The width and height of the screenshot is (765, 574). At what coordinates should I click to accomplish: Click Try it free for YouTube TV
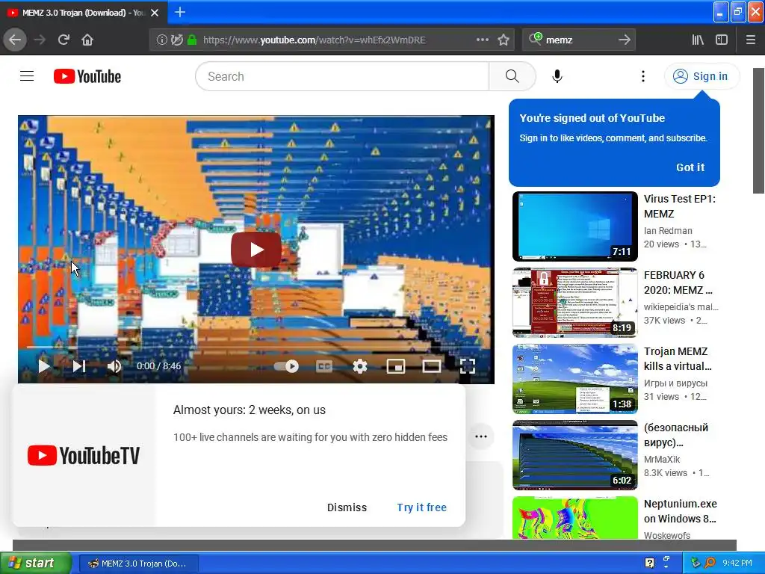[x=422, y=507]
